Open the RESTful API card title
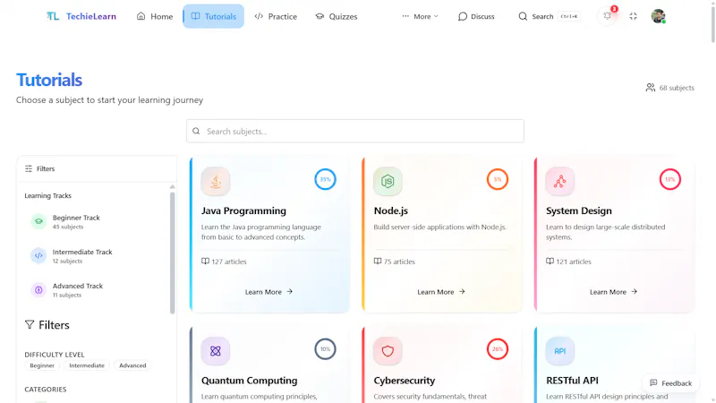 click(572, 380)
